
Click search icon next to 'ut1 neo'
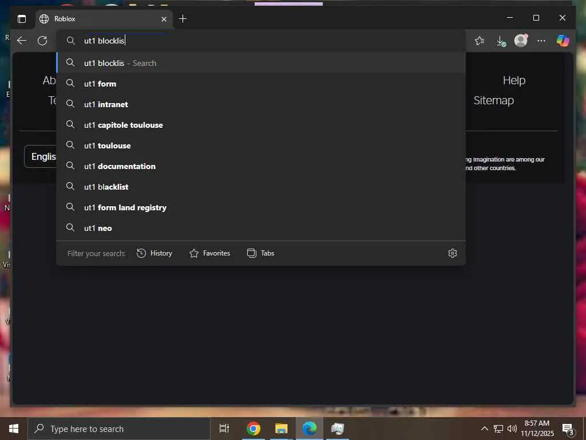(70, 227)
